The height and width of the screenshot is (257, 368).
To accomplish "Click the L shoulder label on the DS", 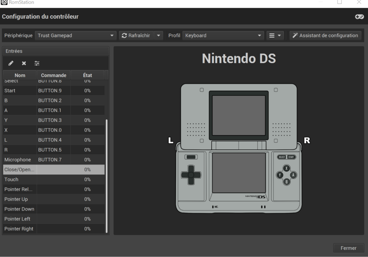I will pyautogui.click(x=170, y=140).
